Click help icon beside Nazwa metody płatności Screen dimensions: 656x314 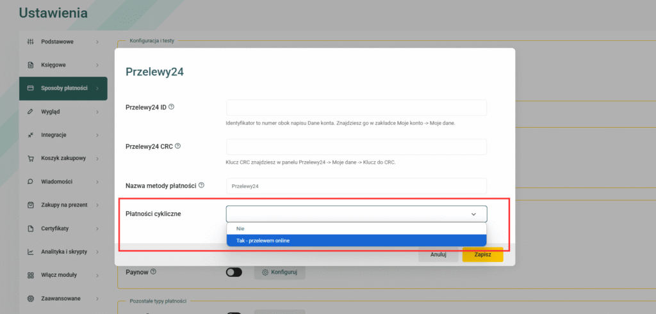[x=202, y=185]
